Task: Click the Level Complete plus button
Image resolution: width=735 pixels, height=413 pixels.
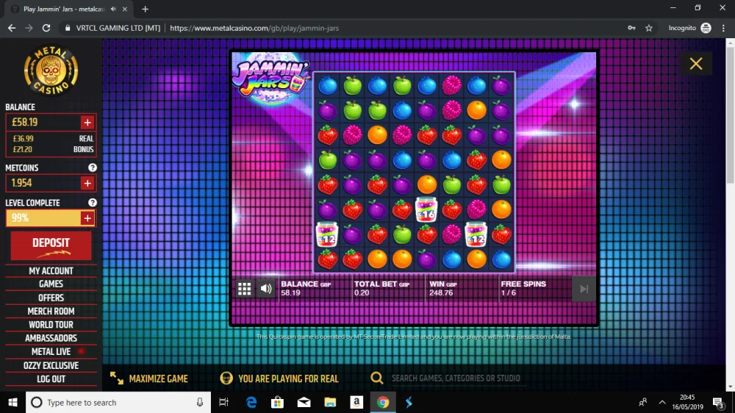Action: coord(87,218)
